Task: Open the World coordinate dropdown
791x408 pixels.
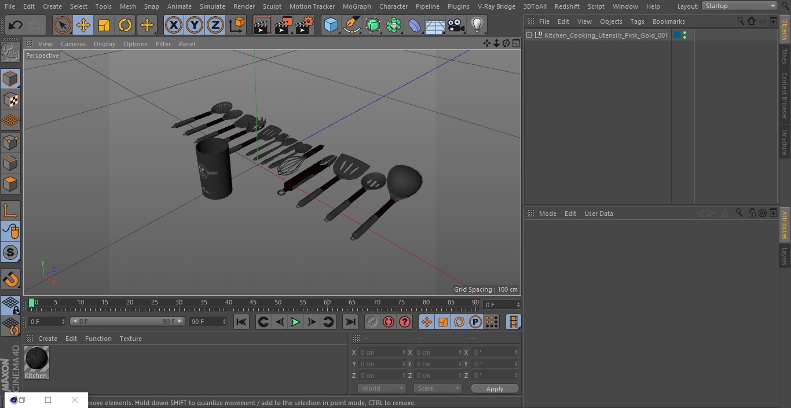Action: (x=382, y=388)
